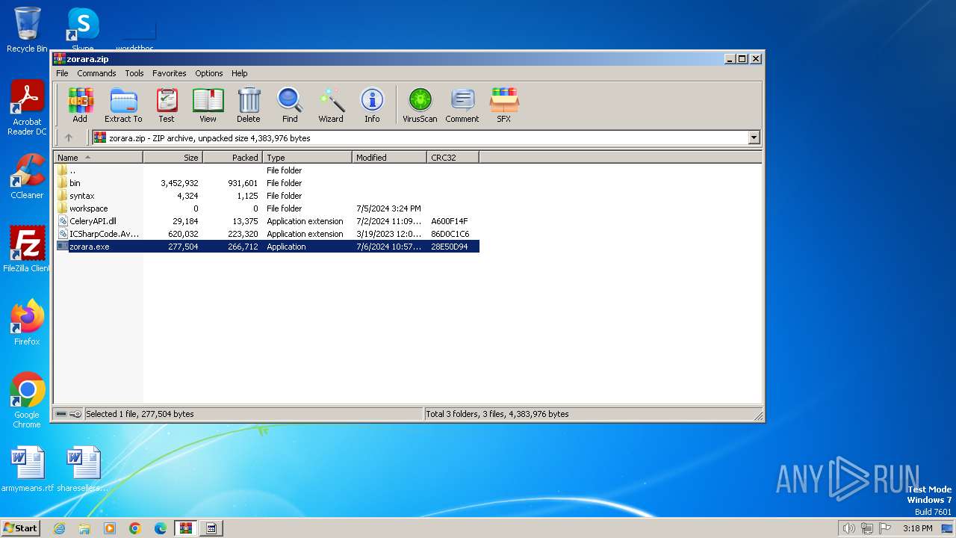Open the File menu
Screen dimensions: 956x538
point(62,73)
